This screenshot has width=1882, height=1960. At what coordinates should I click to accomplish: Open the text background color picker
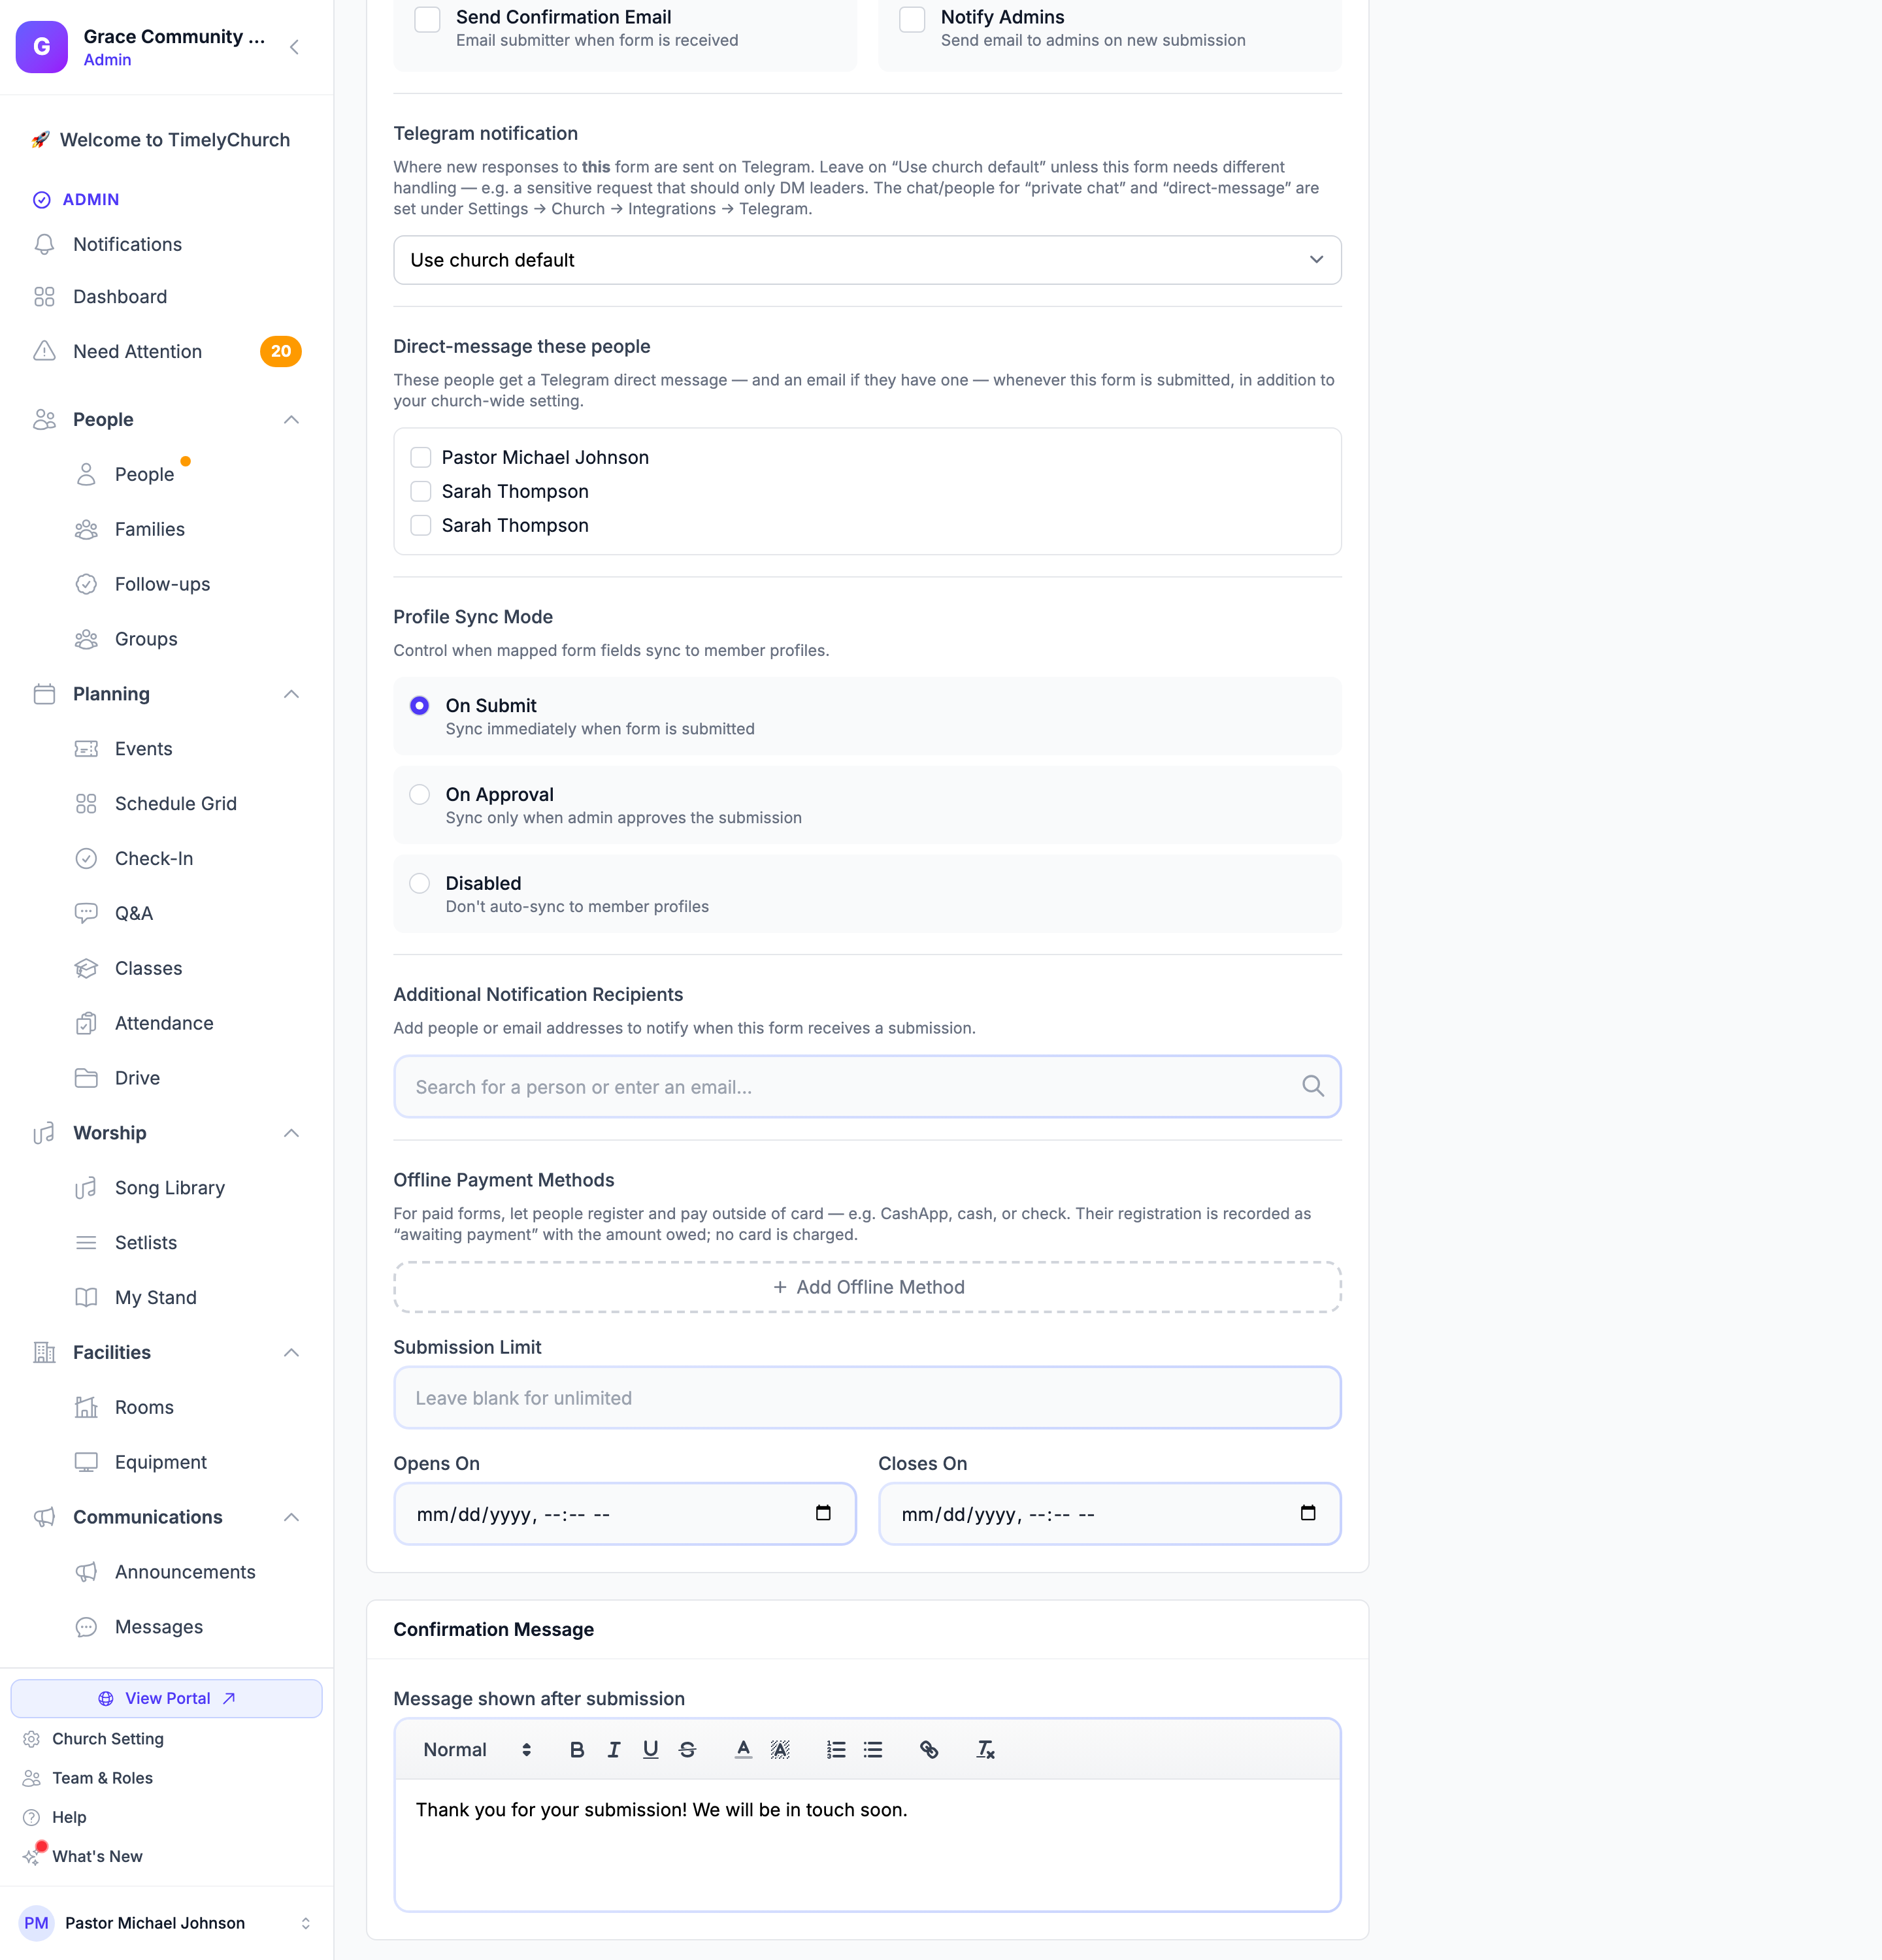pos(780,1749)
